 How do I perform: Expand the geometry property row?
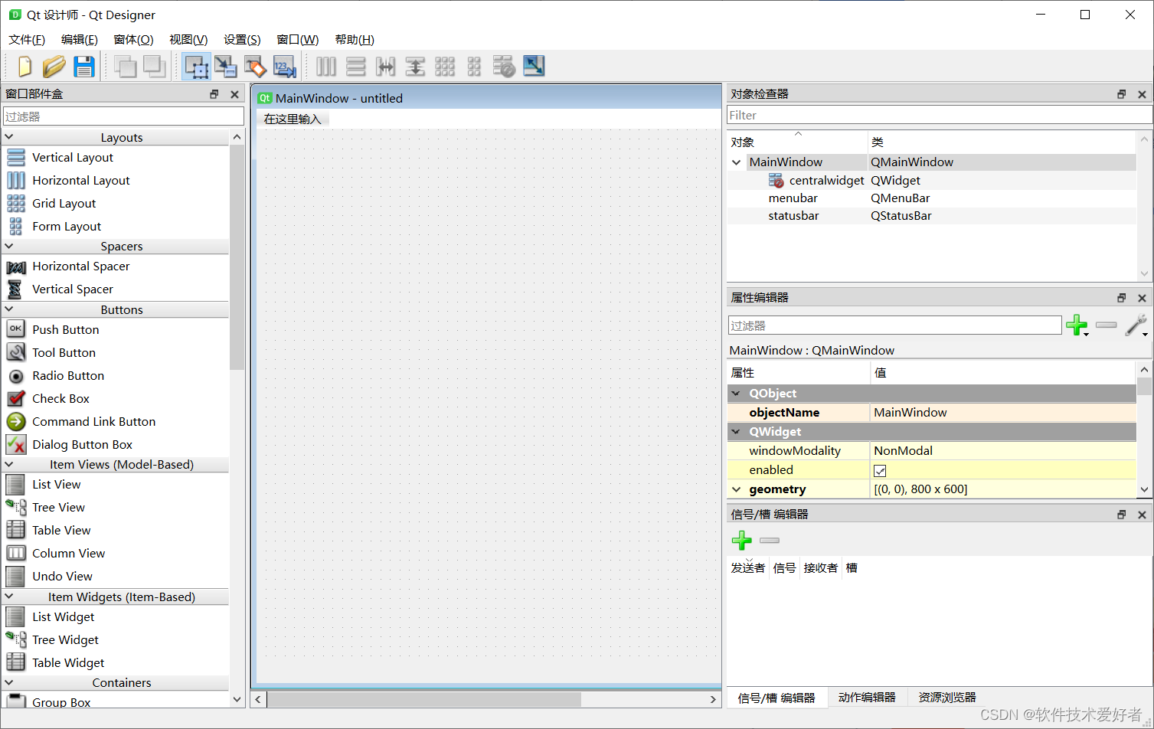(737, 489)
